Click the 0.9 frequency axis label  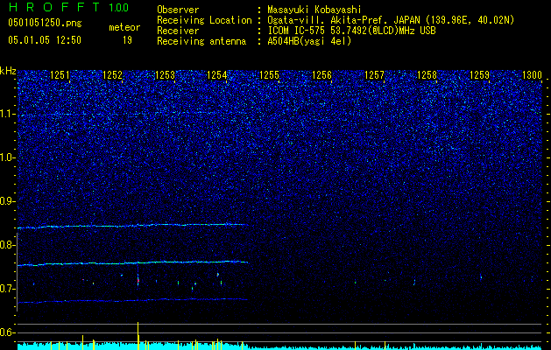click(7, 201)
